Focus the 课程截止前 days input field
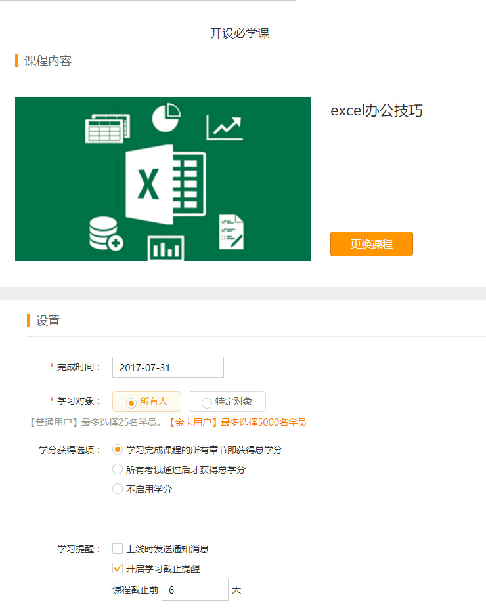The height and width of the screenshot is (610, 486). (x=194, y=590)
